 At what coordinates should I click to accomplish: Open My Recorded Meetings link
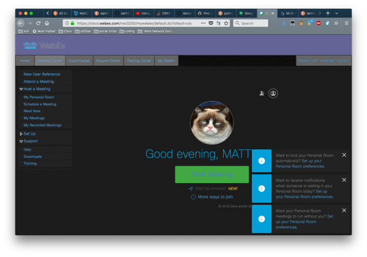pyautogui.click(x=42, y=125)
